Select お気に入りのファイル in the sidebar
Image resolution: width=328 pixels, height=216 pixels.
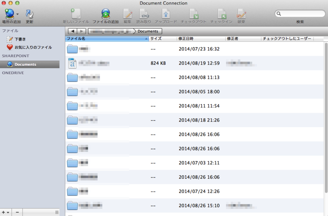pyautogui.click(x=33, y=47)
